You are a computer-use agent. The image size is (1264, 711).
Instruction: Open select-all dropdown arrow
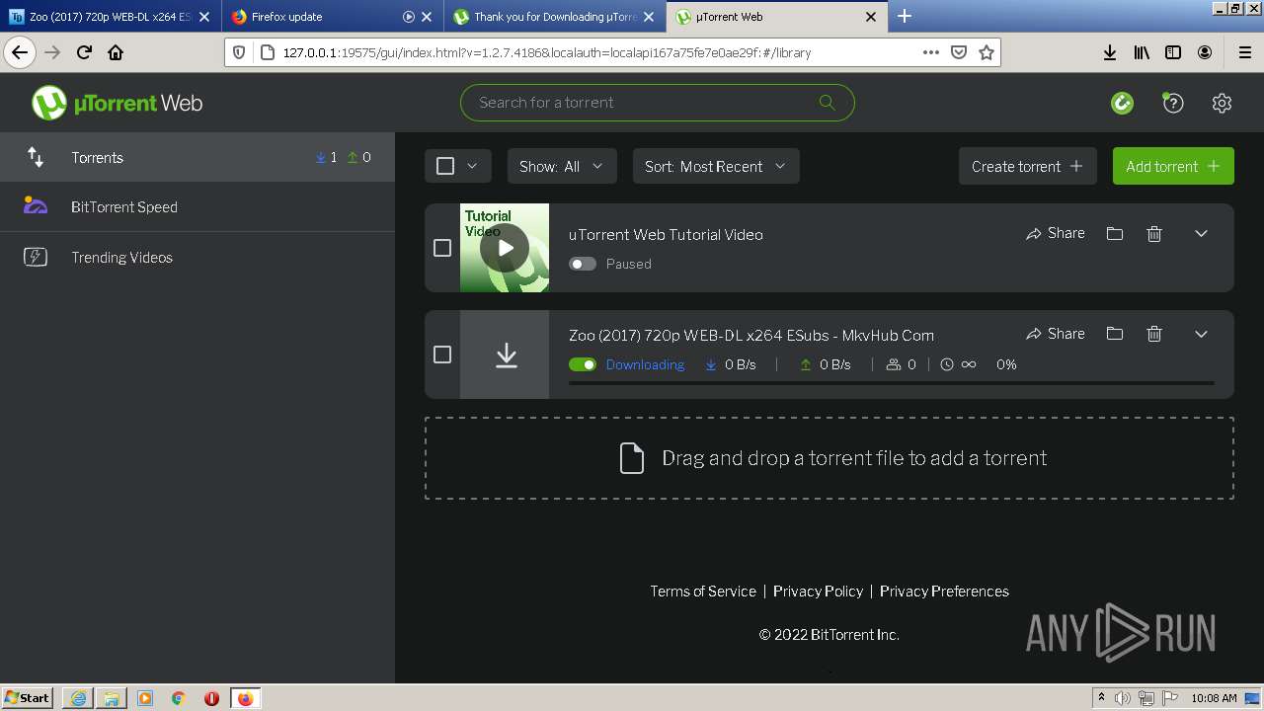tap(472, 166)
